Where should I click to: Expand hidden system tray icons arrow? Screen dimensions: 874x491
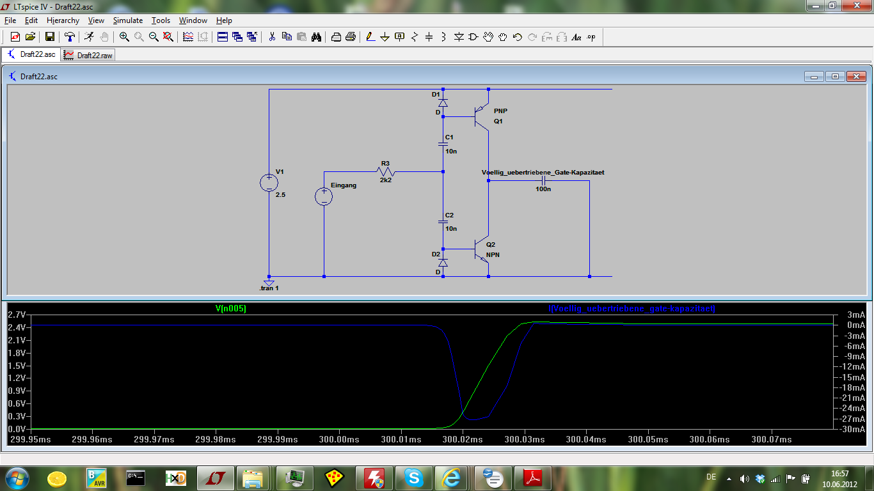pos(729,478)
